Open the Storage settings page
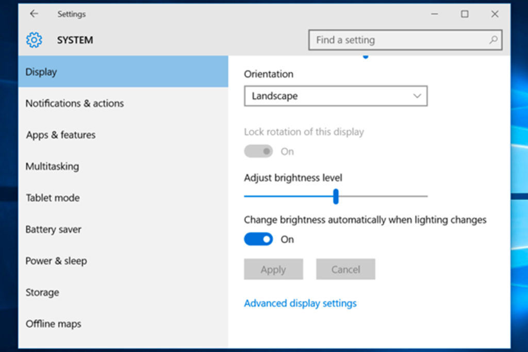The image size is (528, 352). pyautogui.click(x=123, y=292)
